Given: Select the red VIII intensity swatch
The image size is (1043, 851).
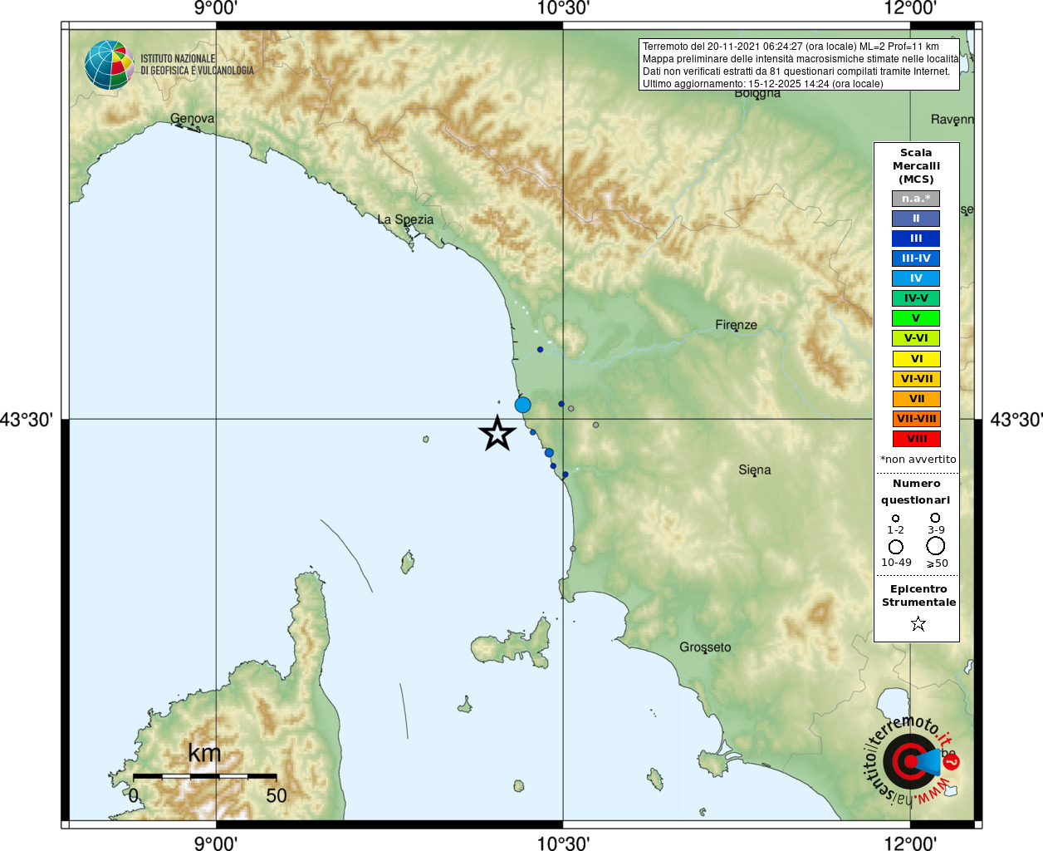Looking at the screenshot, I should [916, 439].
